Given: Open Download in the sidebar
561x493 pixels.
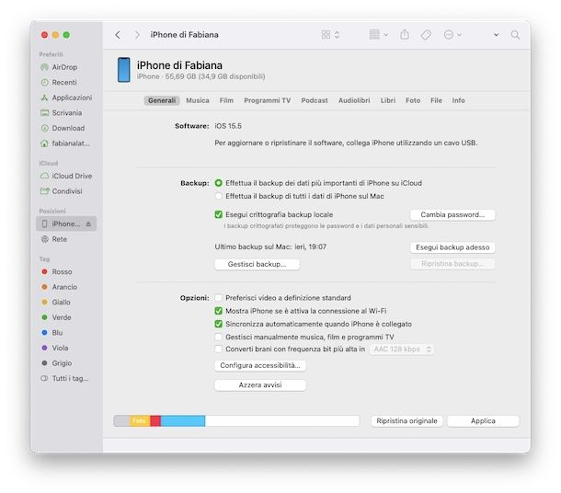Looking at the screenshot, I should 64,128.
